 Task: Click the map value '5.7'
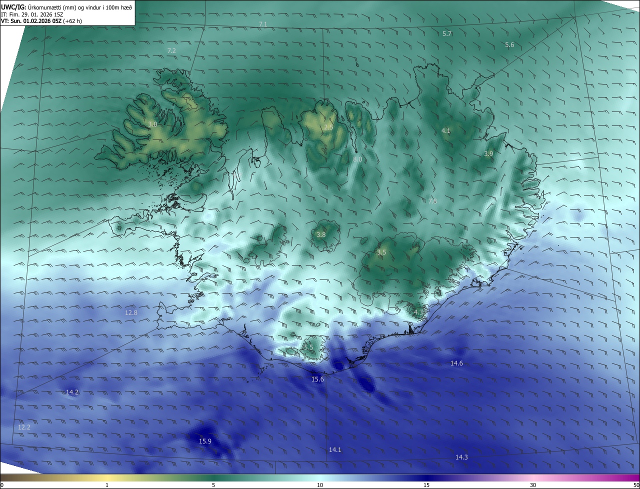[447, 33]
